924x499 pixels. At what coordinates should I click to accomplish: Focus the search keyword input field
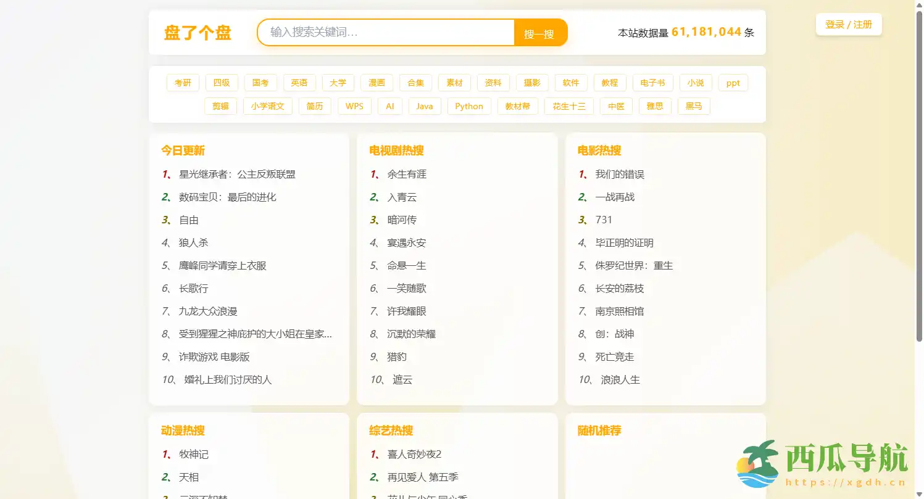coord(386,33)
